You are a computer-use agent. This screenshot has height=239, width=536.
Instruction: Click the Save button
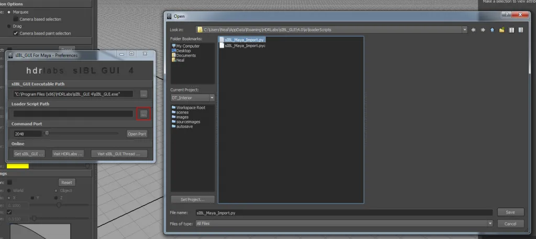pos(510,212)
